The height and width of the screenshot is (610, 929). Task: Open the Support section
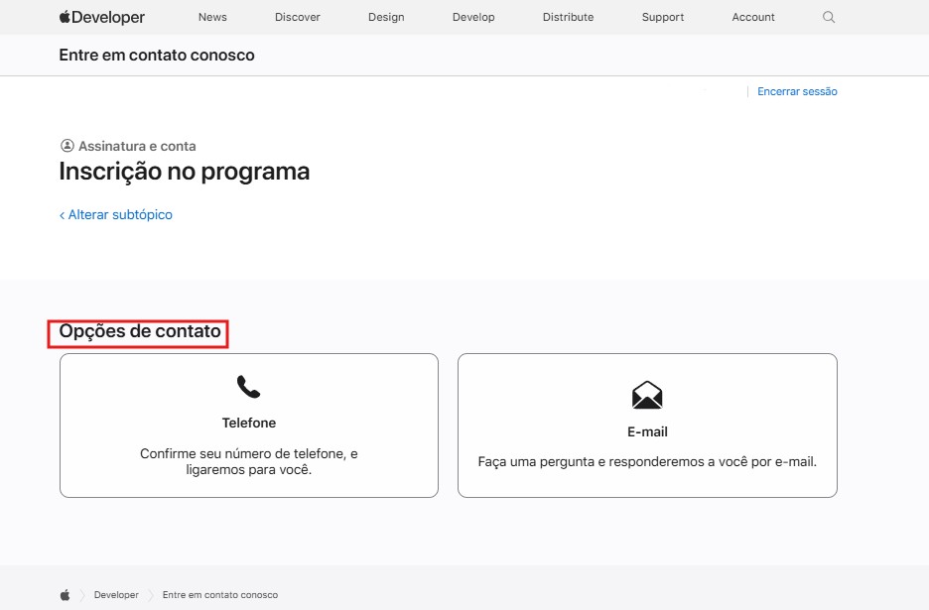tap(662, 17)
